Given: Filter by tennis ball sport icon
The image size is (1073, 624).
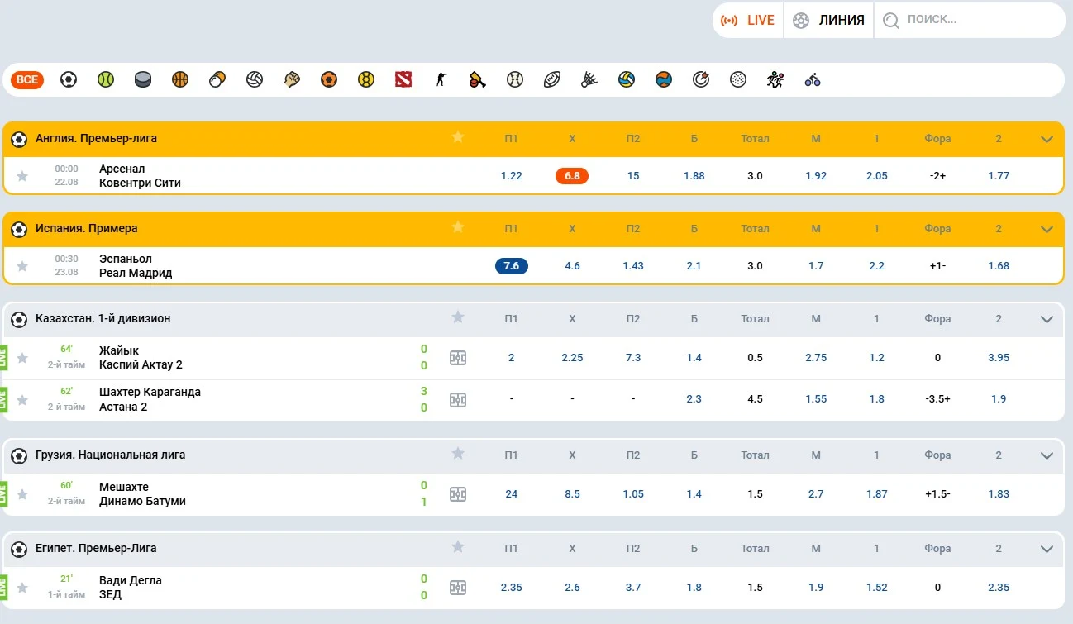Looking at the screenshot, I should click(106, 79).
